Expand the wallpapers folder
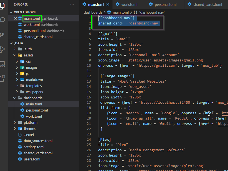This screenshot has width=228, height=171. (x=17, y=92)
